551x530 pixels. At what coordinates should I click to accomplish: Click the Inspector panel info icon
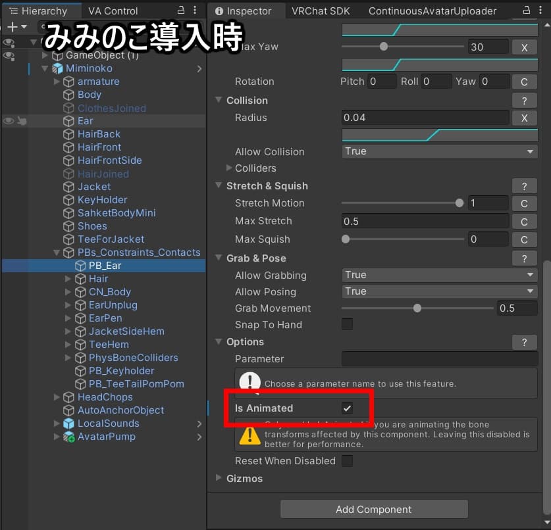219,11
